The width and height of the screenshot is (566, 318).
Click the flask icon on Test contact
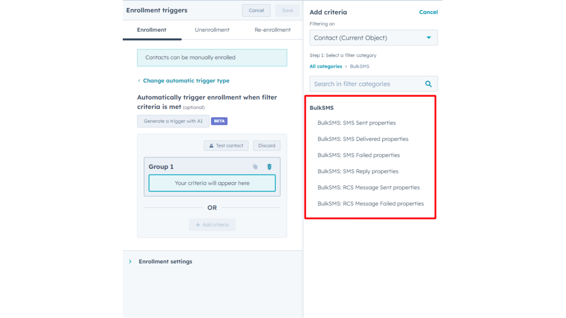pyautogui.click(x=212, y=146)
